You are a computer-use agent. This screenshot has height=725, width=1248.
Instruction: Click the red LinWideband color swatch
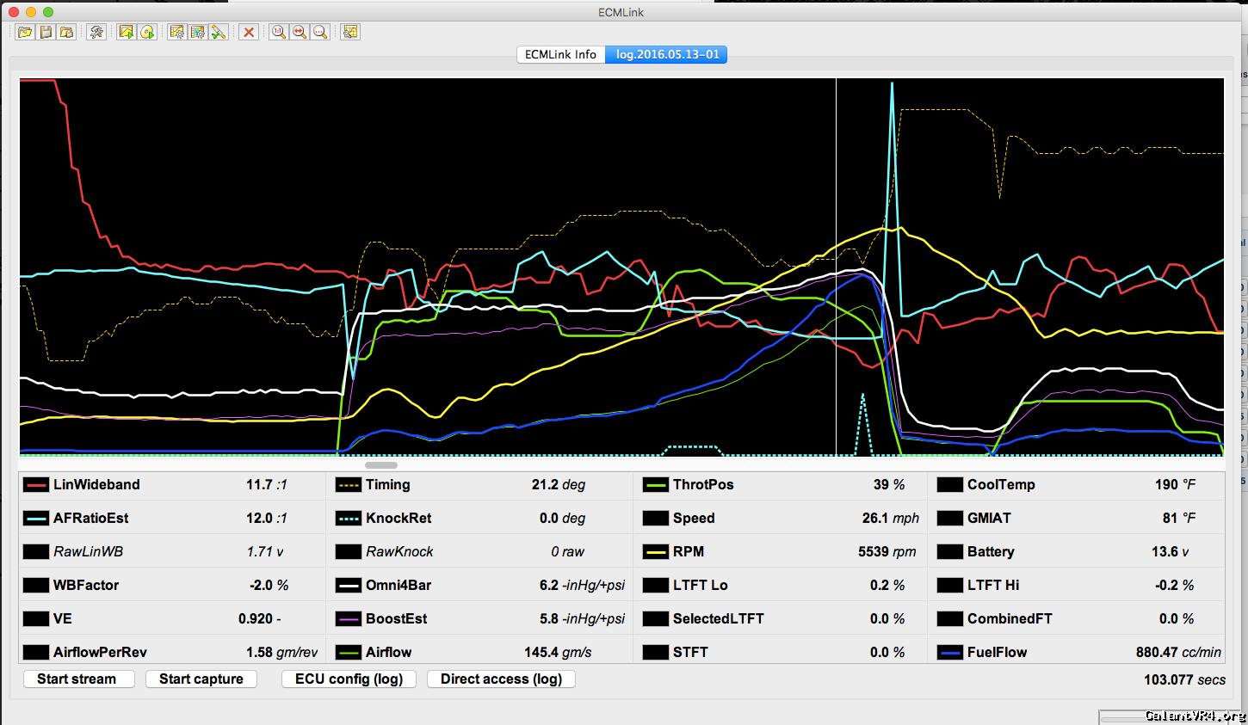pos(36,485)
